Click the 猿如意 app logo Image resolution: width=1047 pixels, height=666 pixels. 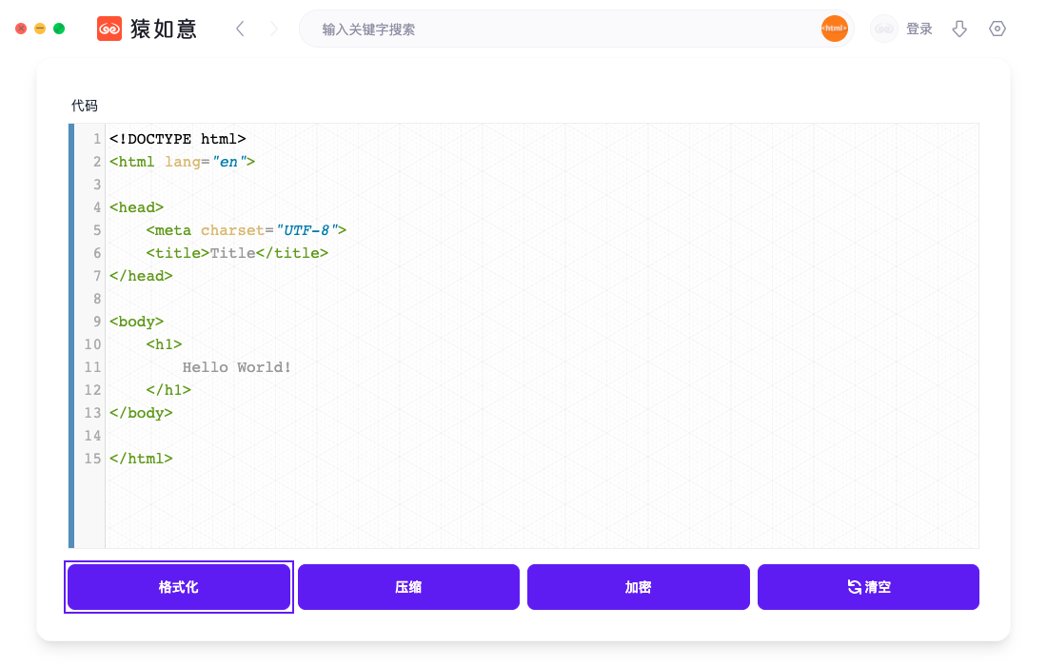click(110, 29)
